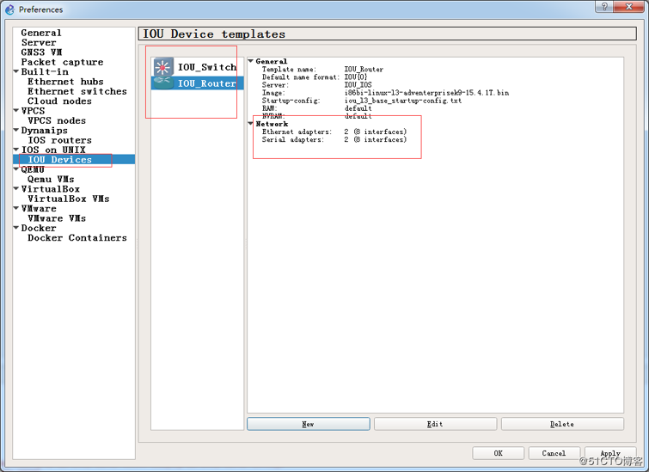Image resolution: width=649 pixels, height=472 pixels.
Task: Collapse the VPCS tree section
Action: [x=16, y=111]
